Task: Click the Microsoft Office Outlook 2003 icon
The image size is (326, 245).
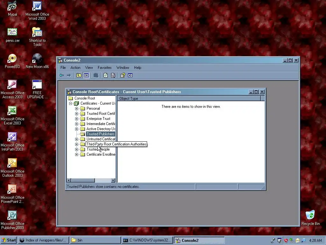Action: [12, 168]
